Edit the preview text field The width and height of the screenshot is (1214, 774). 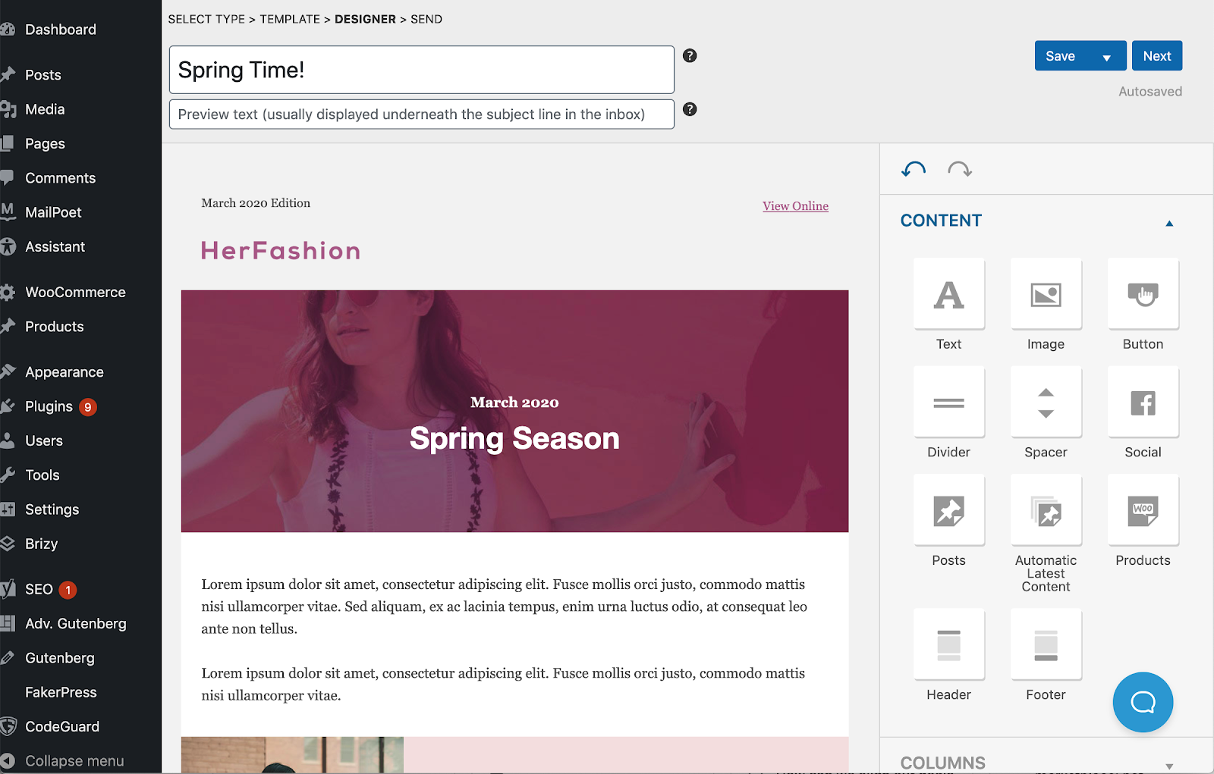coord(422,114)
